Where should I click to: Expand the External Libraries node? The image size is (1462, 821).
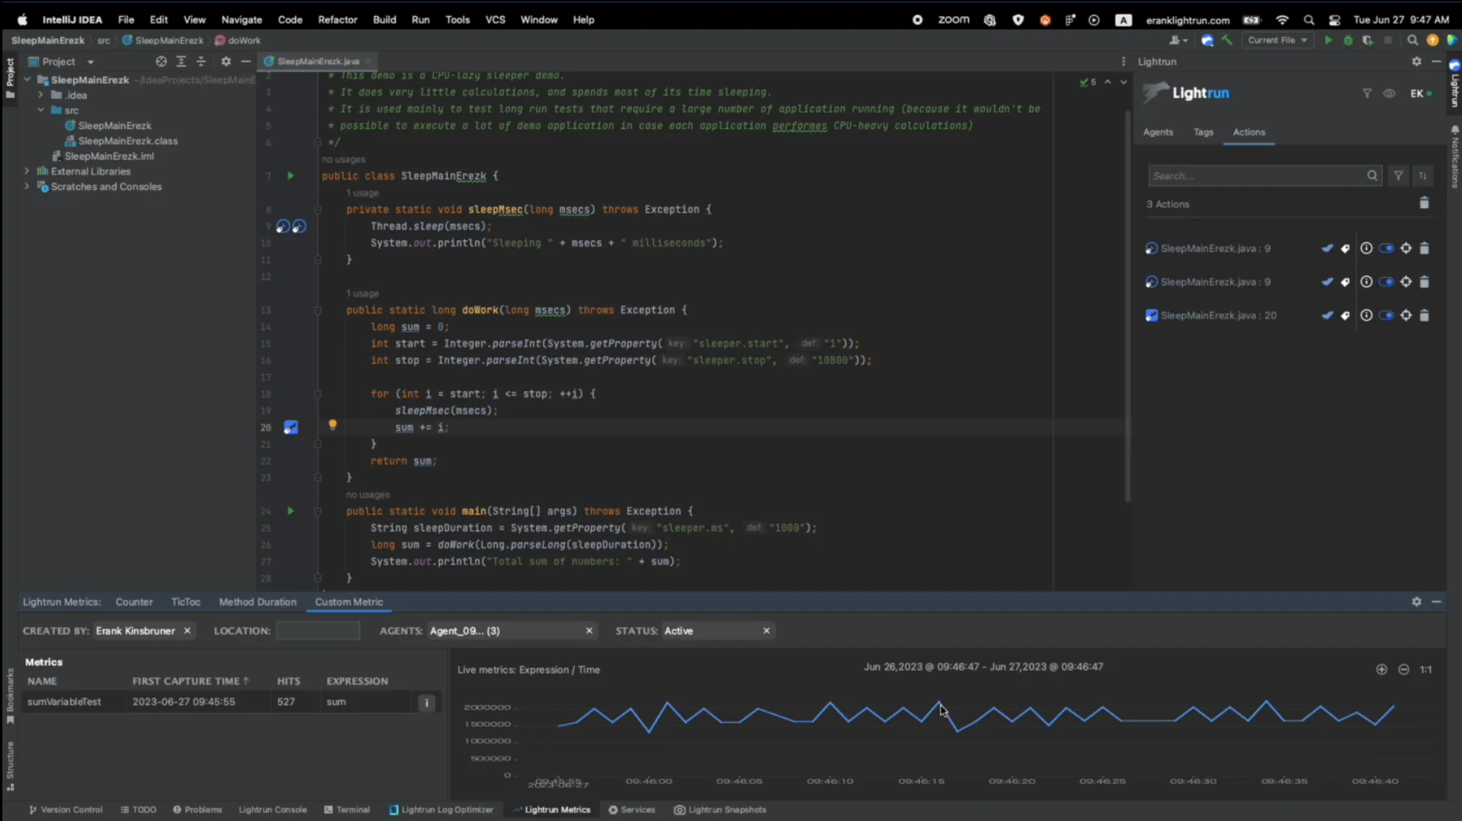26,171
